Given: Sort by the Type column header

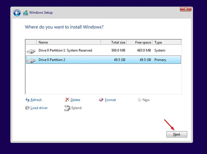Looking at the screenshot, I should 167,42.
